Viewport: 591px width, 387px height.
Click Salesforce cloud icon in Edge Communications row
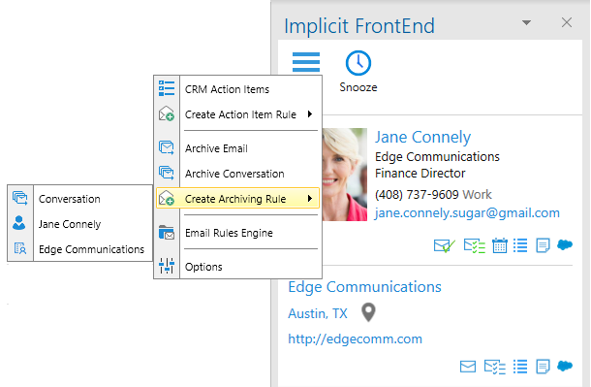[x=565, y=366]
